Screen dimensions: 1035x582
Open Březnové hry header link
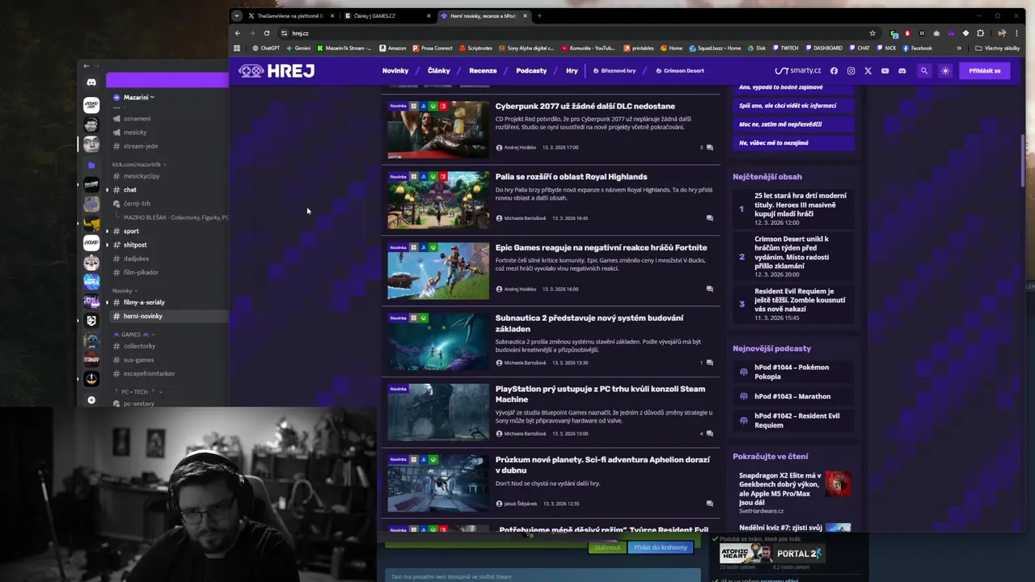point(615,71)
